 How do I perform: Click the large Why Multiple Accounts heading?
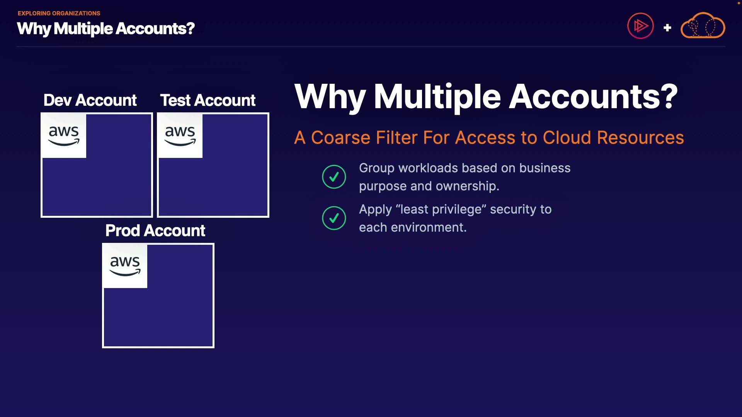[486, 97]
